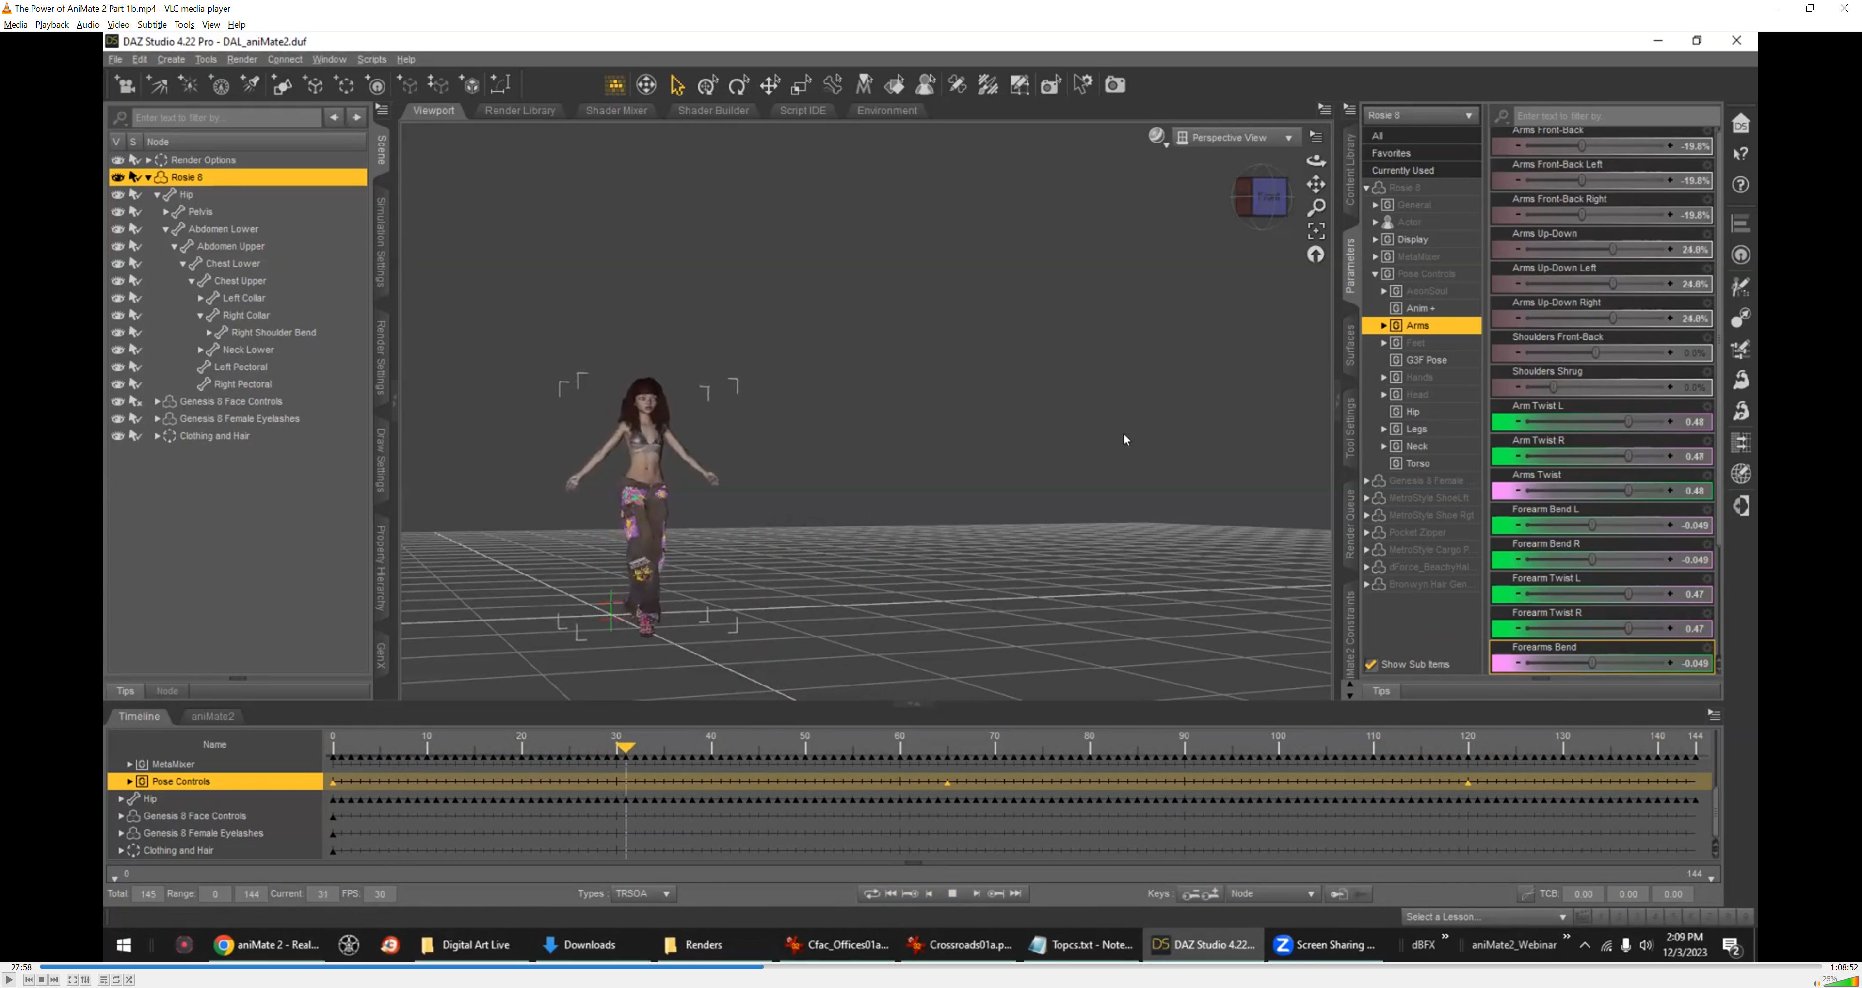Viewport: 1862px width, 988px height.
Task: Click the Create New Distant Light icon
Action: (158, 84)
